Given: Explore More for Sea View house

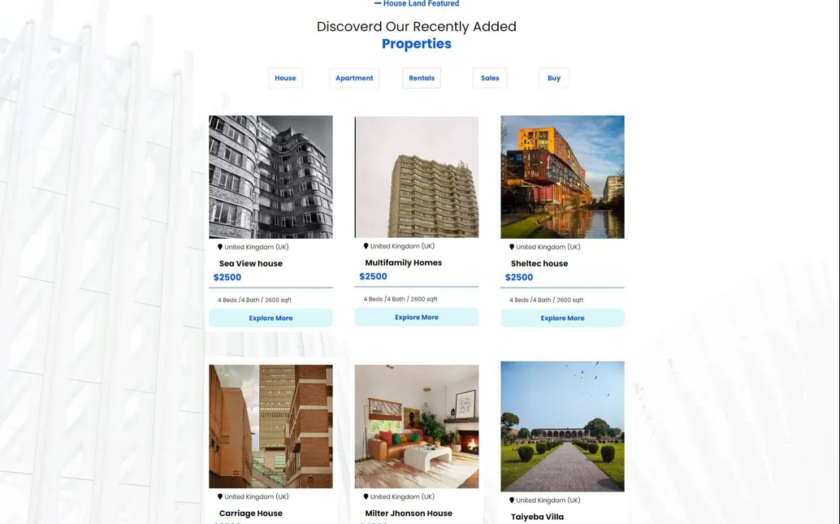Looking at the screenshot, I should pyautogui.click(x=271, y=318).
